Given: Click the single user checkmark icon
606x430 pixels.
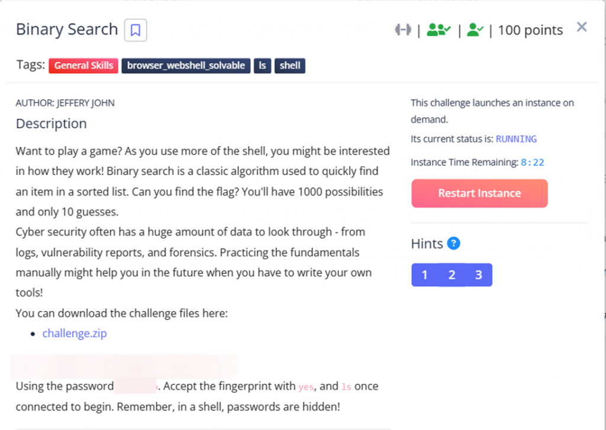Looking at the screenshot, I should [x=475, y=30].
